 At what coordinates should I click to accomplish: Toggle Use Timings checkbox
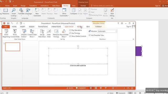(x=70, y=33)
